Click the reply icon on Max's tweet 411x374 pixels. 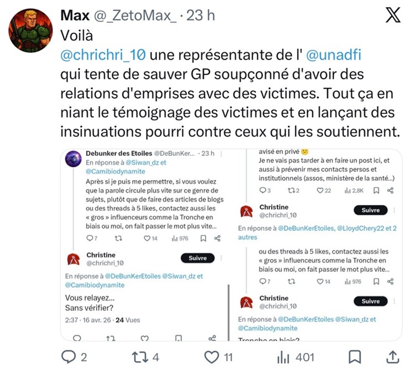69,357
